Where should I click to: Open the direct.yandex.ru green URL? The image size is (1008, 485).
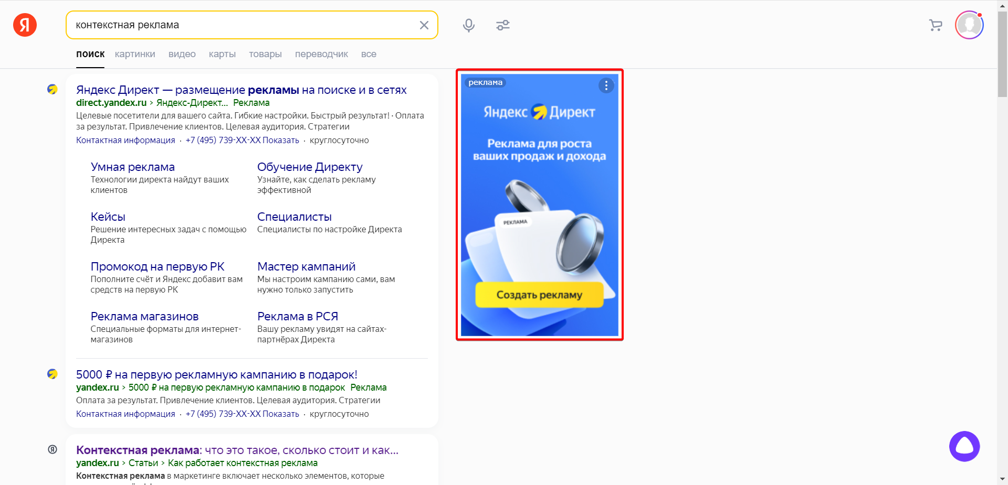(x=111, y=103)
